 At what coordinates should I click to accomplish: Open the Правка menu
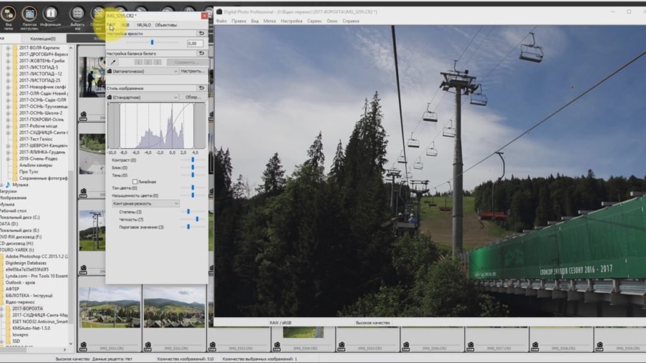click(x=238, y=21)
